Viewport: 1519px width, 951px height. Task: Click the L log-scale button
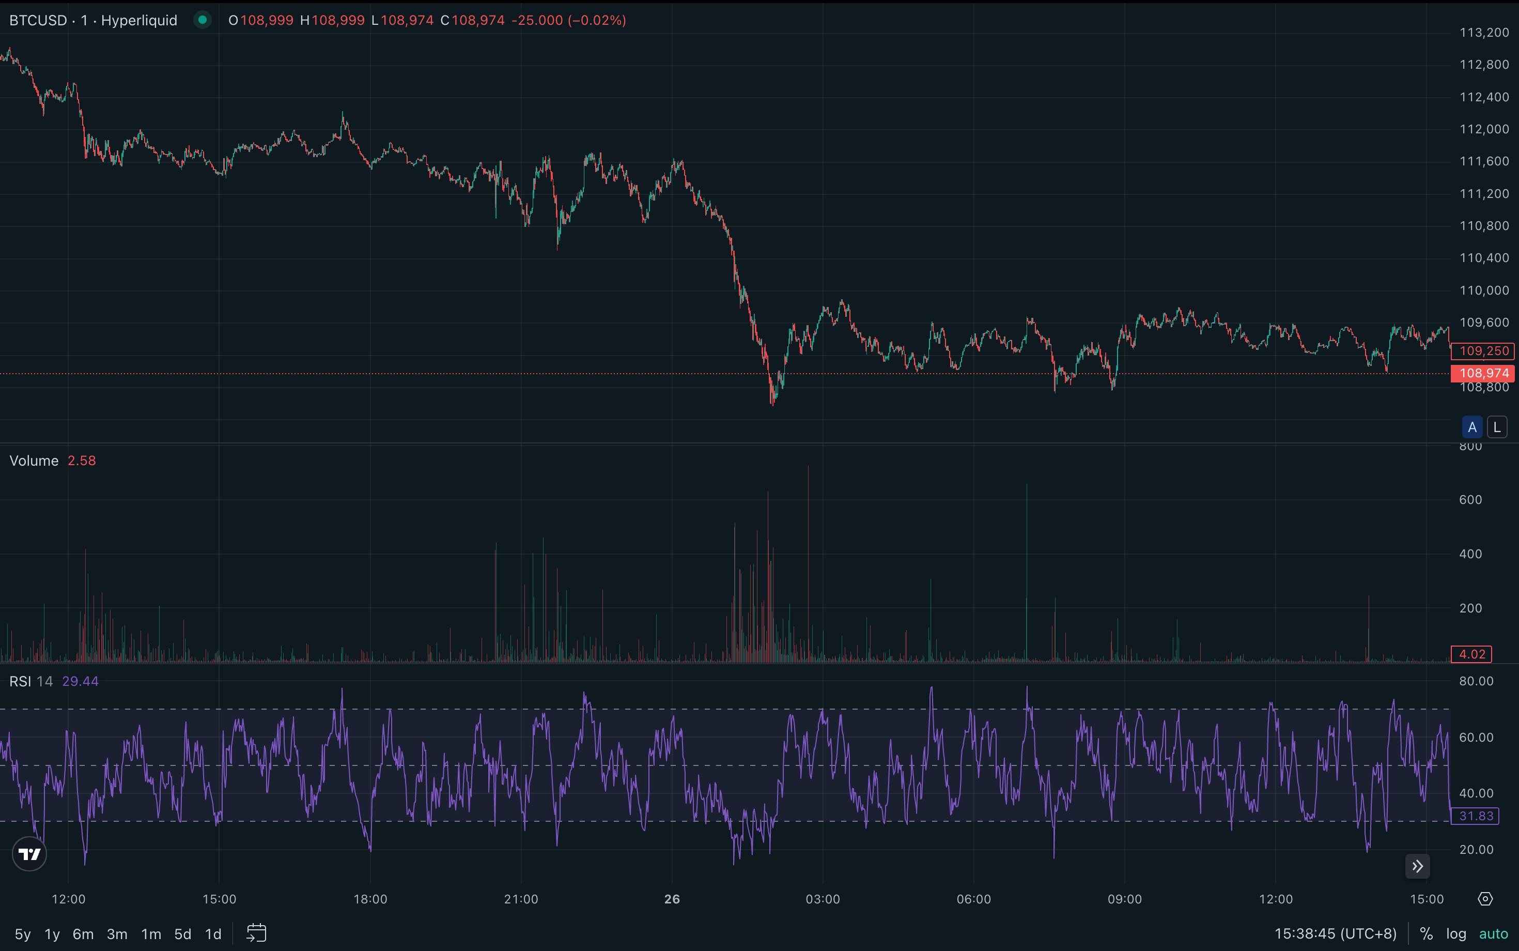(x=1497, y=427)
